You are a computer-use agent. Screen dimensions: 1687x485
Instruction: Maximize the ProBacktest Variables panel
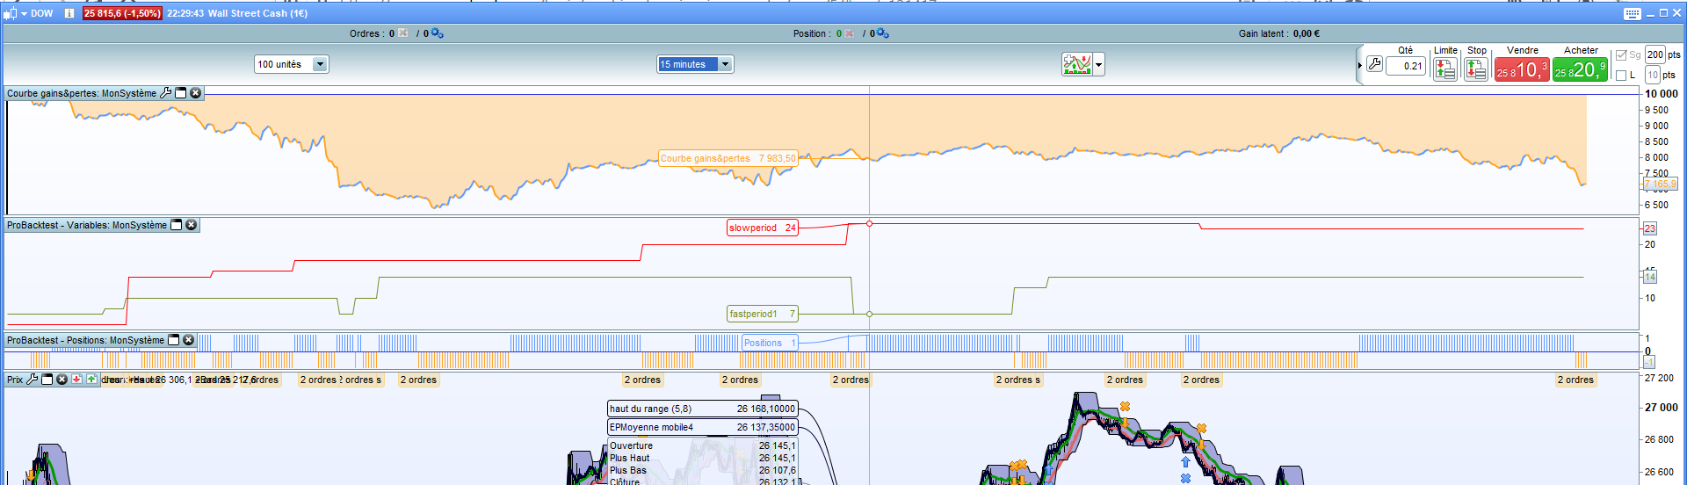click(176, 225)
